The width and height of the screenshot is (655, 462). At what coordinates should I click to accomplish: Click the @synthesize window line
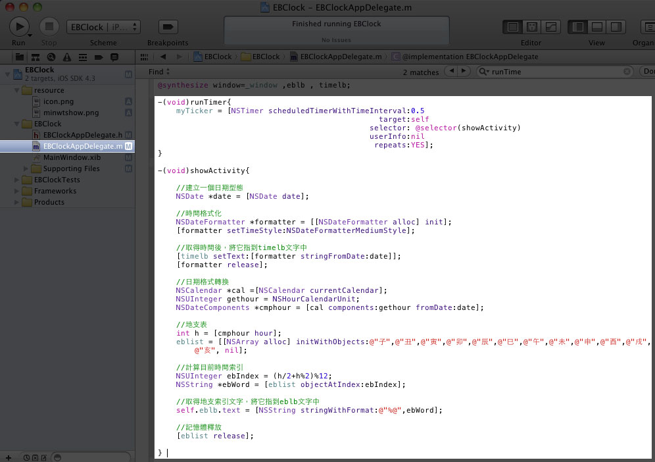point(254,86)
